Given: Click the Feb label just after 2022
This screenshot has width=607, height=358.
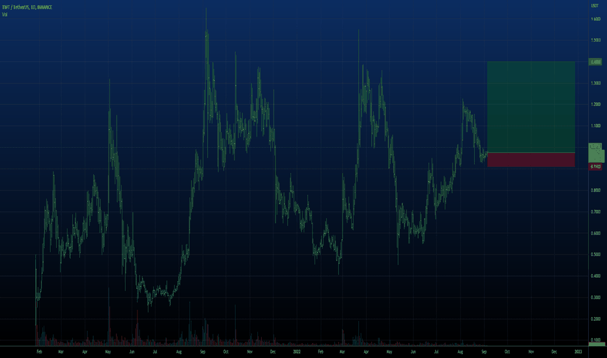Looking at the screenshot, I should 320,351.
